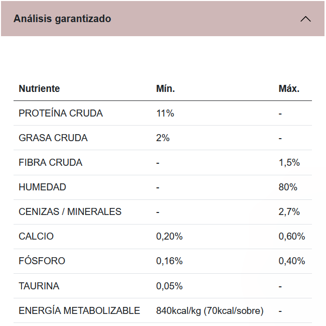Select the CALCIO row label

(36, 237)
